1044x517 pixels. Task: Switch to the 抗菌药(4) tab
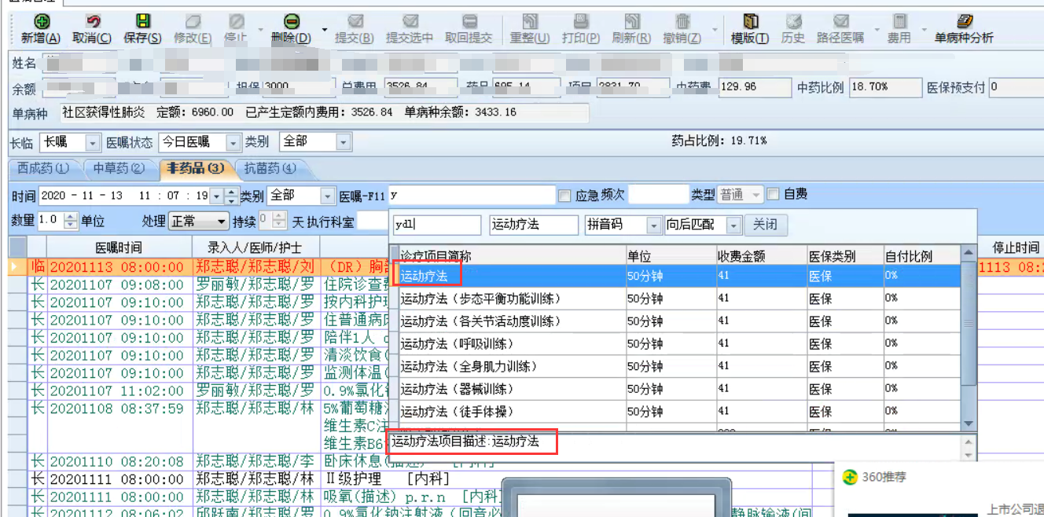[270, 168]
